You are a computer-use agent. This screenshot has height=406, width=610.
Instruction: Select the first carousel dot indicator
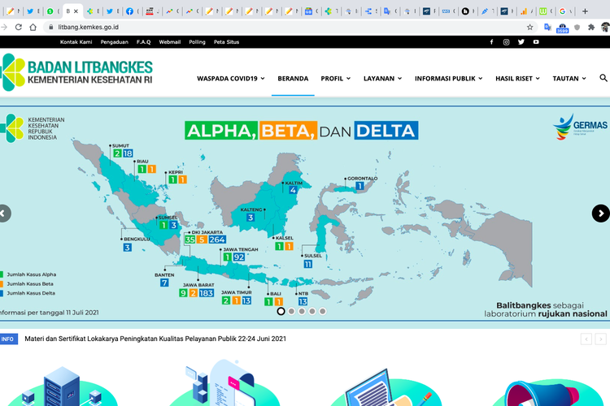pos(281,311)
